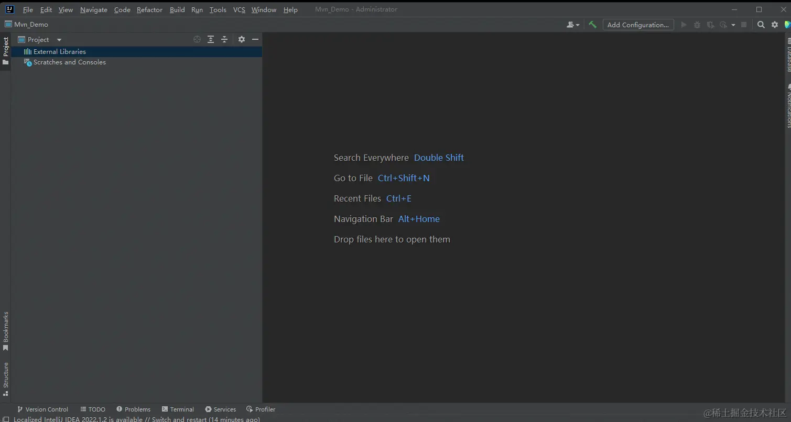
Task: Click the Scratches and Consoles icon
Action: (28, 62)
